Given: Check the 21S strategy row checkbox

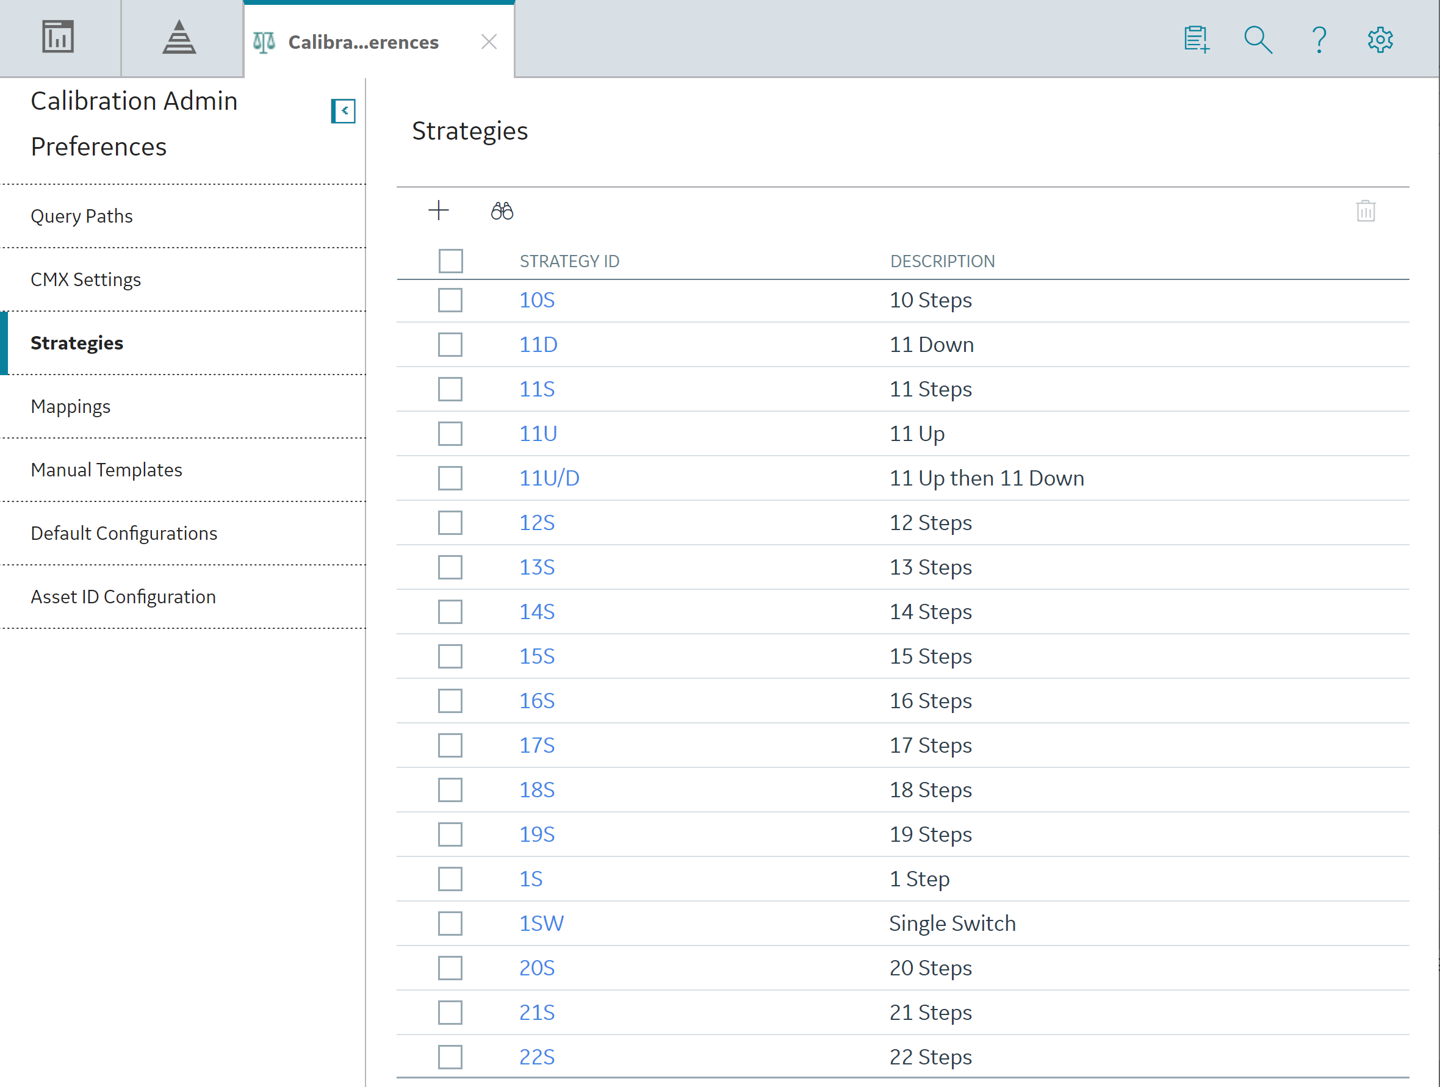Looking at the screenshot, I should (450, 1012).
